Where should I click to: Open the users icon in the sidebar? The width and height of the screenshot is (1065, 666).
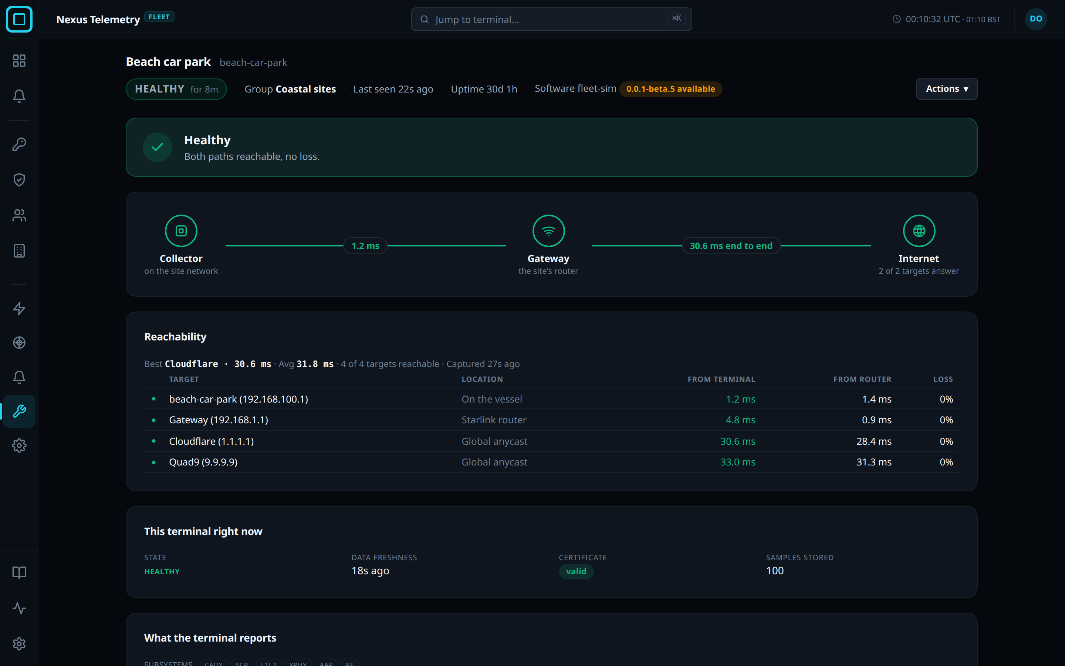pos(19,215)
